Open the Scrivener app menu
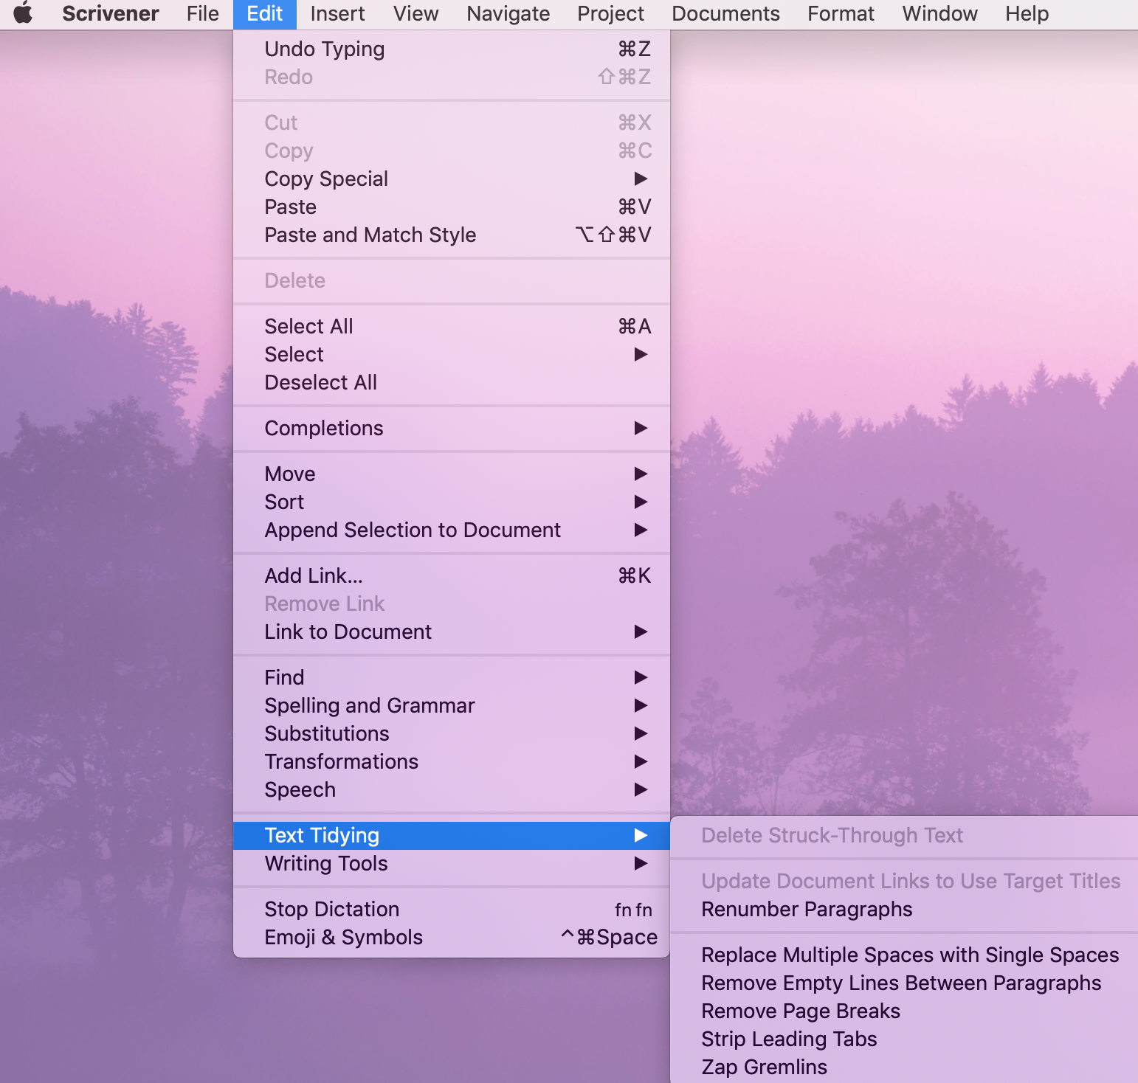 111,13
